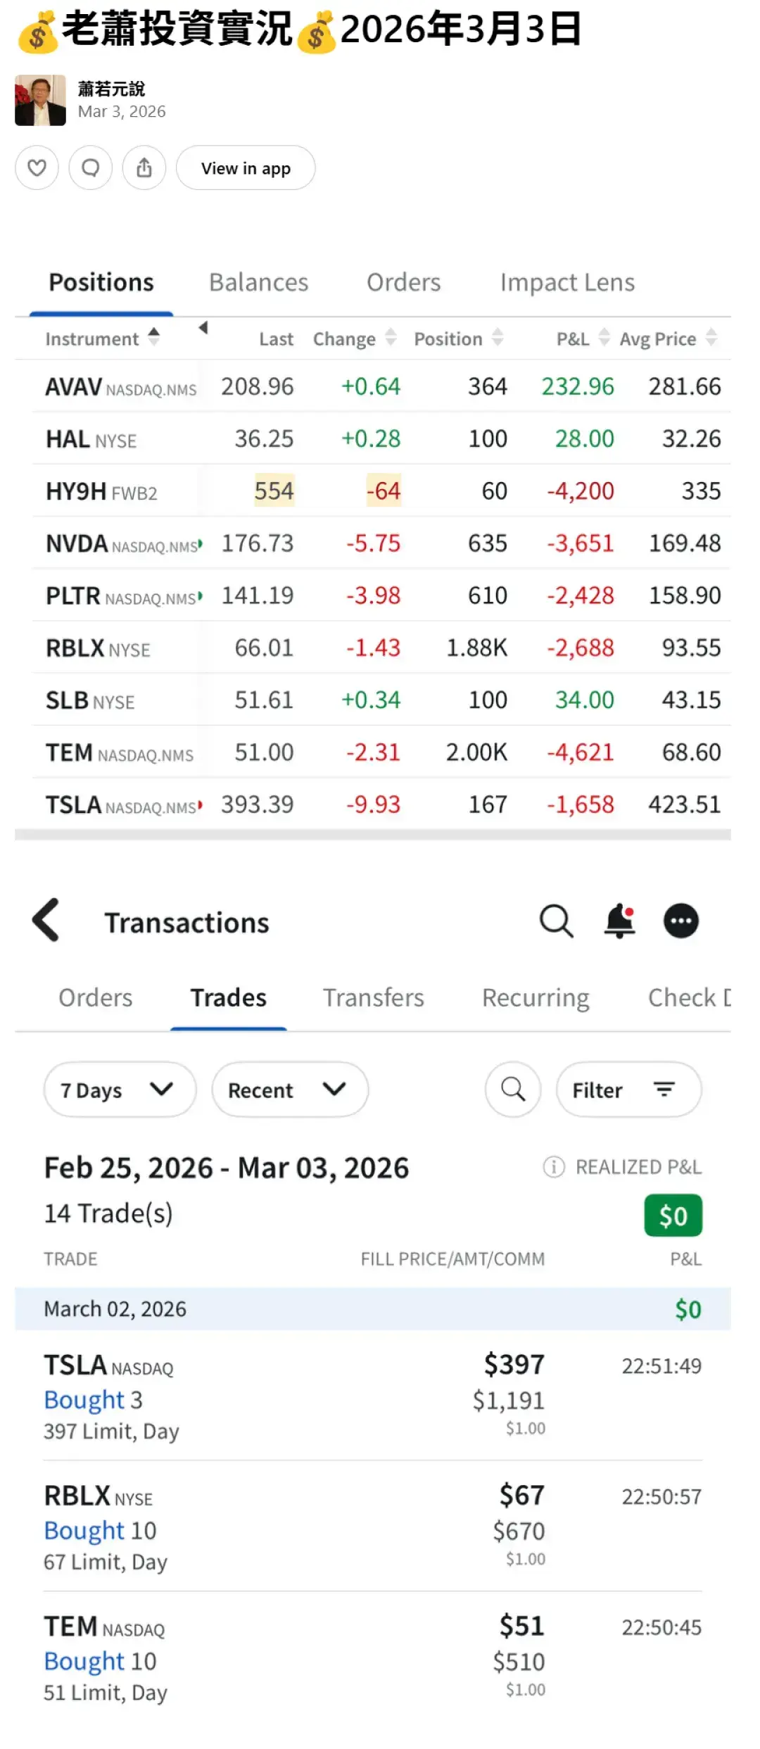
Task: Expand the 7 Days period dropdown
Action: [x=119, y=1090]
